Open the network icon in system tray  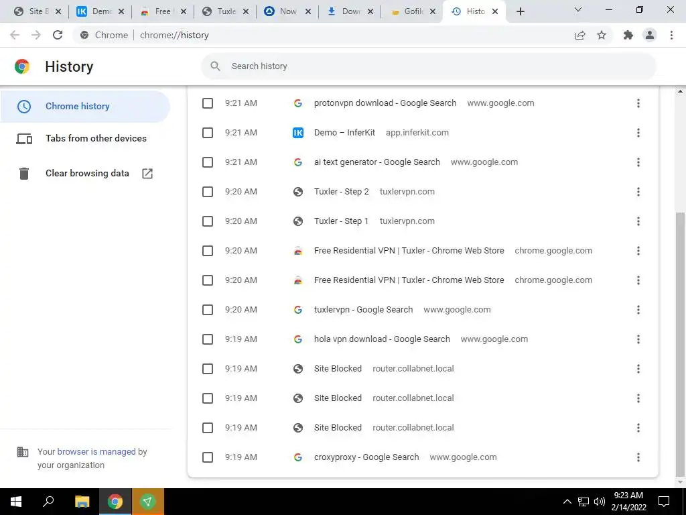click(584, 502)
